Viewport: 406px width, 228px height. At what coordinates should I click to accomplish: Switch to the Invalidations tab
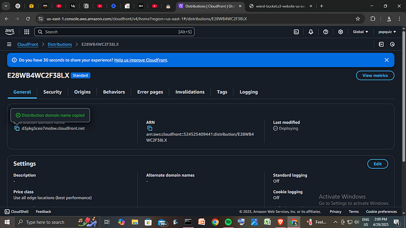tap(190, 92)
